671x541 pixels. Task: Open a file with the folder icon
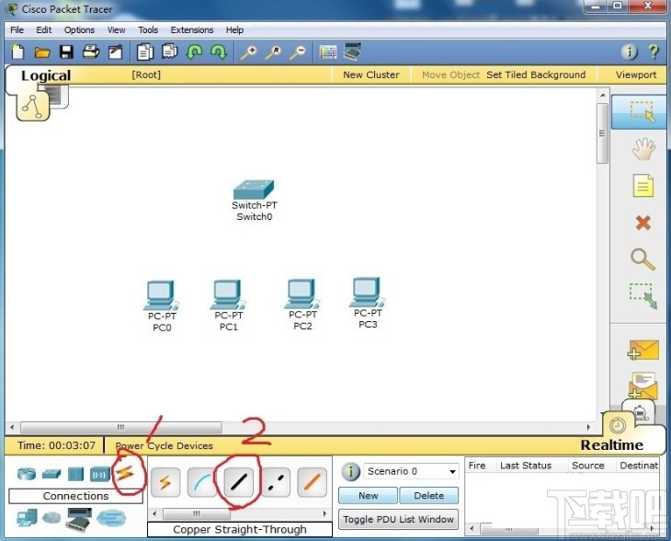(42, 52)
